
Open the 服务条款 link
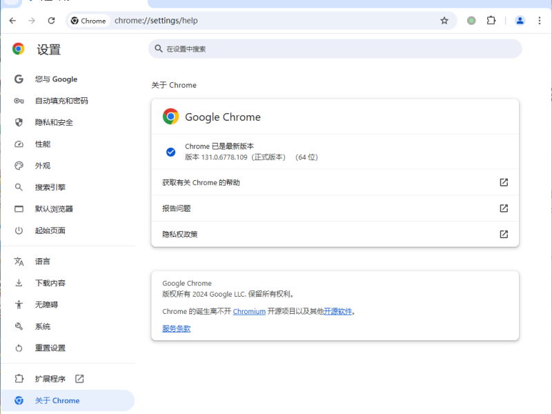(177, 329)
